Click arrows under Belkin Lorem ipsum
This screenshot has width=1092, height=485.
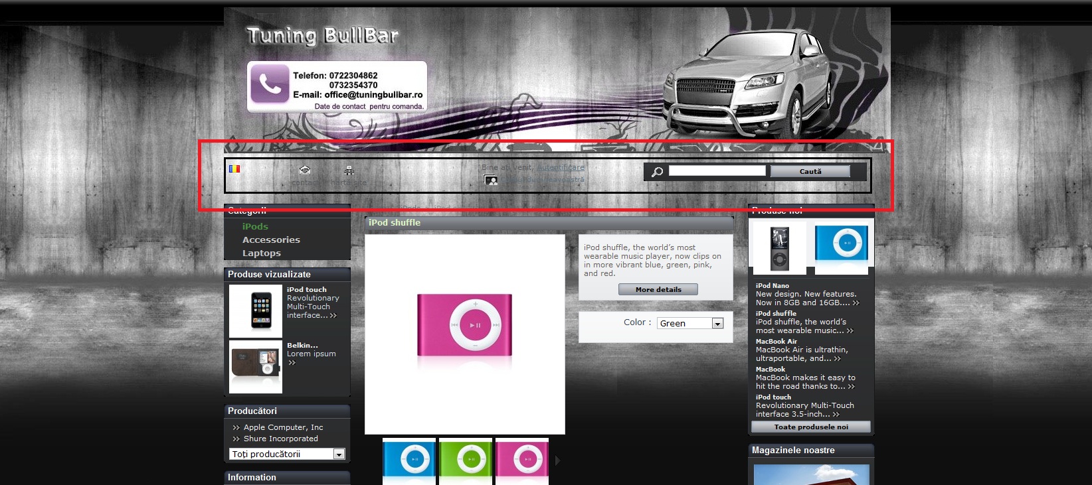(x=292, y=363)
